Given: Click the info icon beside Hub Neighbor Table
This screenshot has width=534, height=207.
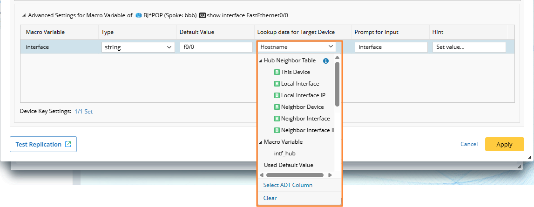Looking at the screenshot, I should (x=326, y=60).
